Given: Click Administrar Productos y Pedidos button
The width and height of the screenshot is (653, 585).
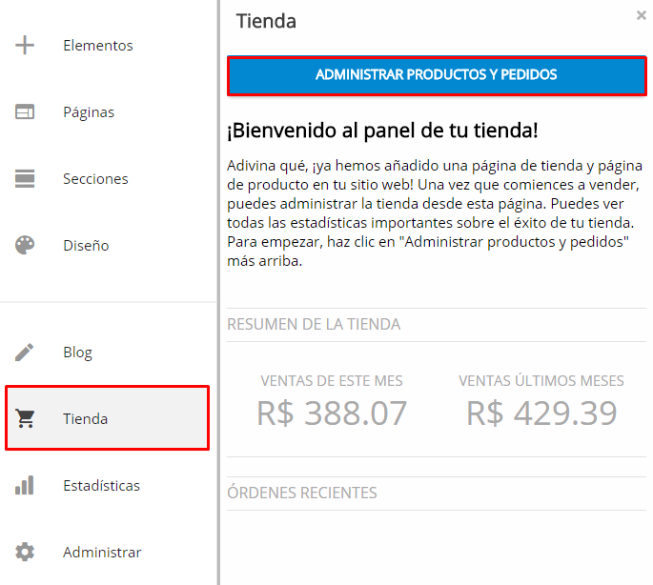Looking at the screenshot, I should pyautogui.click(x=437, y=75).
